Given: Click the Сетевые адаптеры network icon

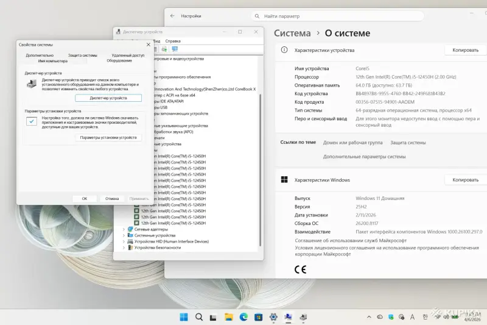Looking at the screenshot, I should [130, 229].
